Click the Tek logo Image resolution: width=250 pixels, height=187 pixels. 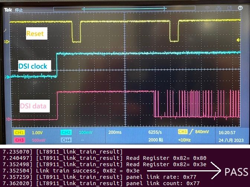(x=8, y=10)
